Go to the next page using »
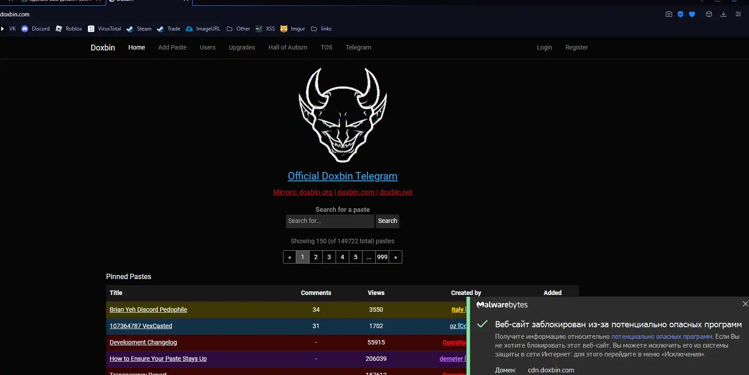This screenshot has width=749, height=375. pos(395,257)
